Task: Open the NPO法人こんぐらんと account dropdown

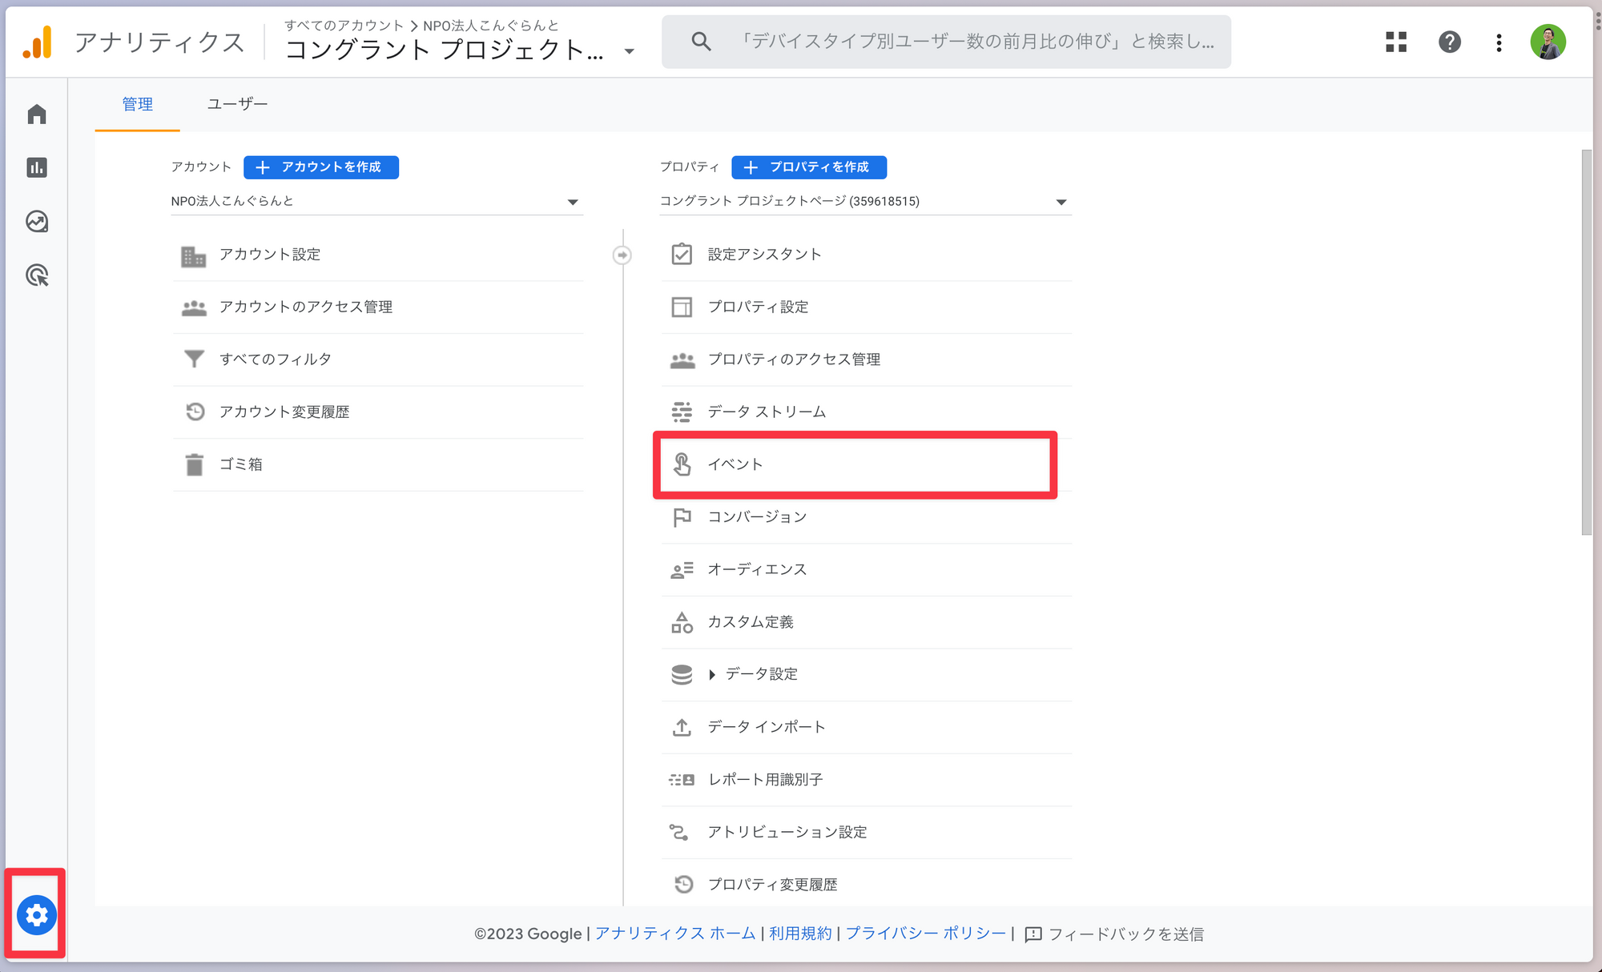Action: pos(376,201)
